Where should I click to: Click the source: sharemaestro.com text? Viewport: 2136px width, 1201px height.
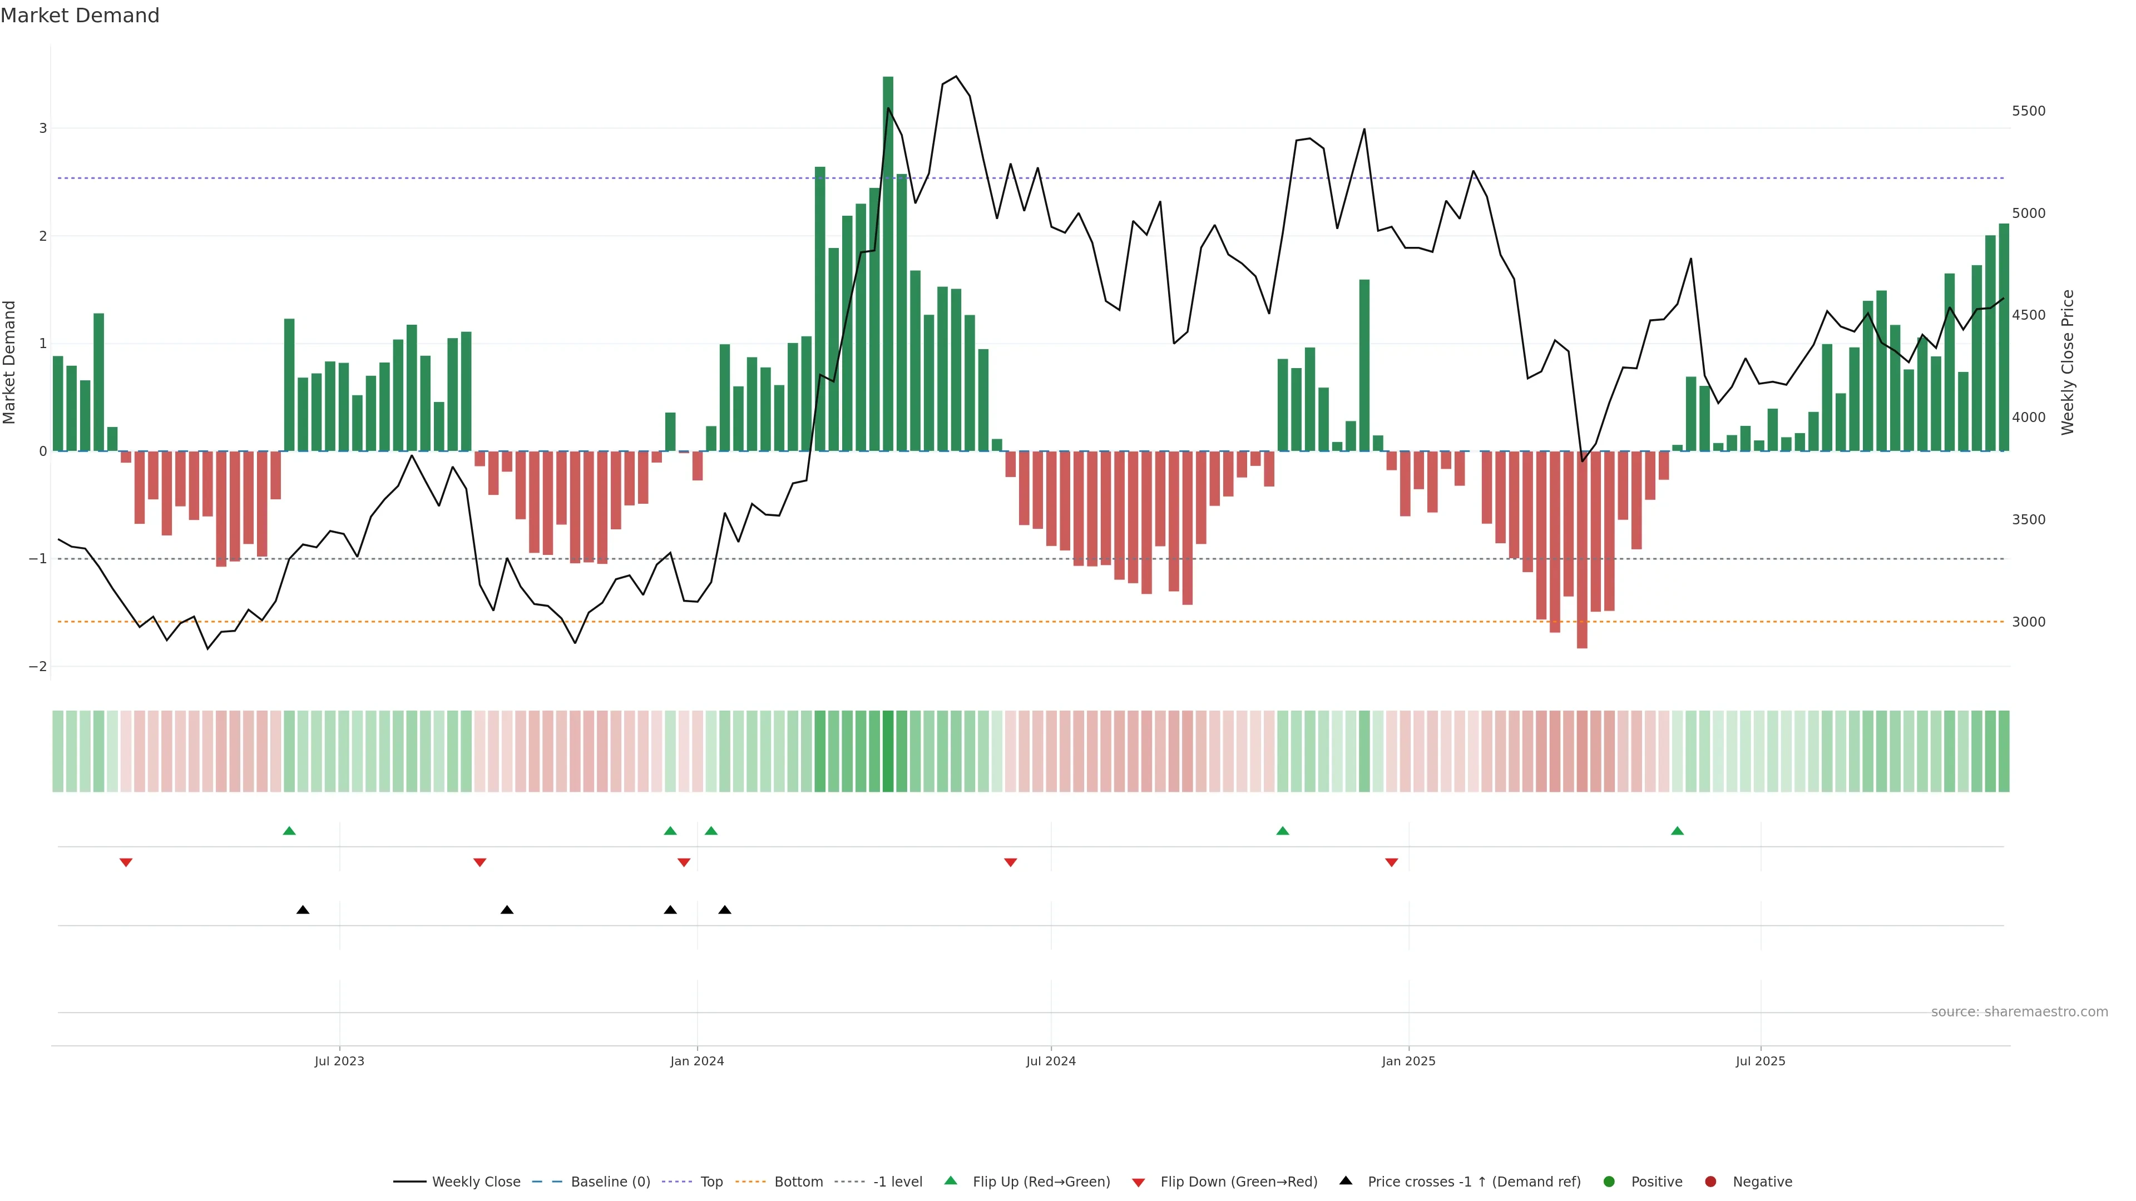pos(2019,1012)
